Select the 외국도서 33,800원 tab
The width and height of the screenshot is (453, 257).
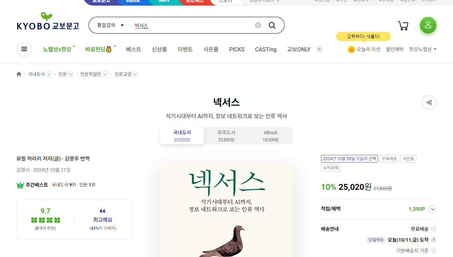click(x=226, y=136)
